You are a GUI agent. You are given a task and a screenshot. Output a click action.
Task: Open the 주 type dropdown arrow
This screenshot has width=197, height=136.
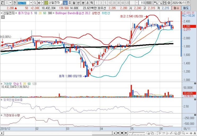(10, 3)
